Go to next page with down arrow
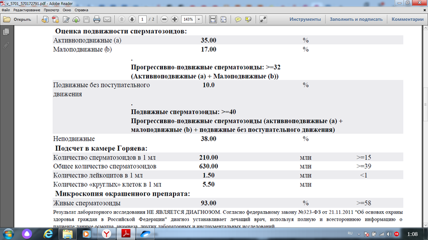428x240 pixels. (132, 19)
